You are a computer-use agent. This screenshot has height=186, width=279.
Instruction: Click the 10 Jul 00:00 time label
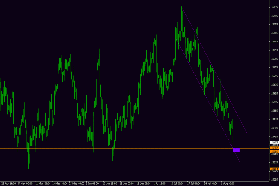click(x=177, y=183)
